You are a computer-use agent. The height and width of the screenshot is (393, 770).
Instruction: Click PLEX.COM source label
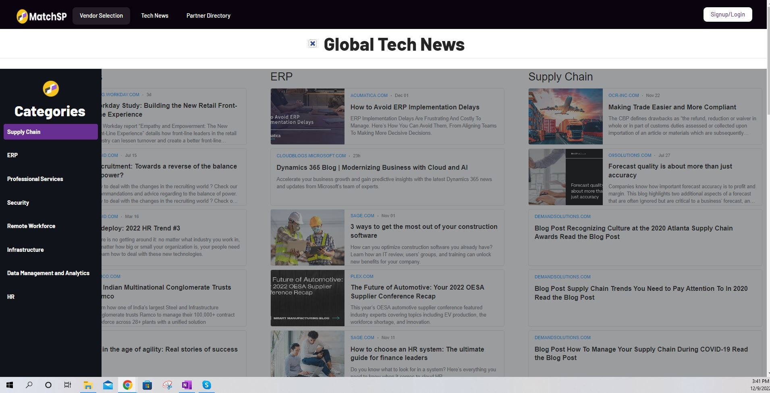coord(362,276)
